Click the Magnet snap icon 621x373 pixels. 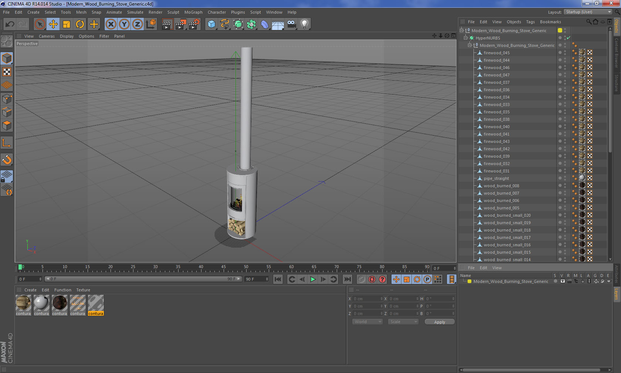(x=7, y=160)
